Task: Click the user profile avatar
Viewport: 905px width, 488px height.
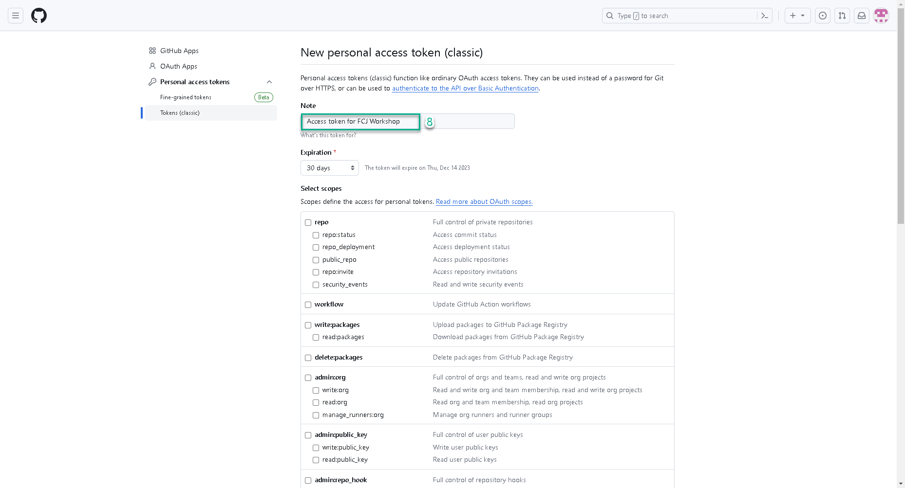Action: tap(881, 16)
